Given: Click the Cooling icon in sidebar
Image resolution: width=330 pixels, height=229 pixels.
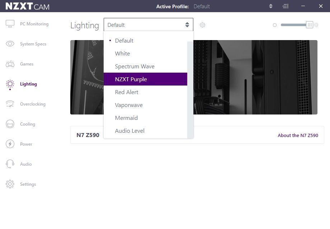Looking at the screenshot, I should (x=10, y=124).
